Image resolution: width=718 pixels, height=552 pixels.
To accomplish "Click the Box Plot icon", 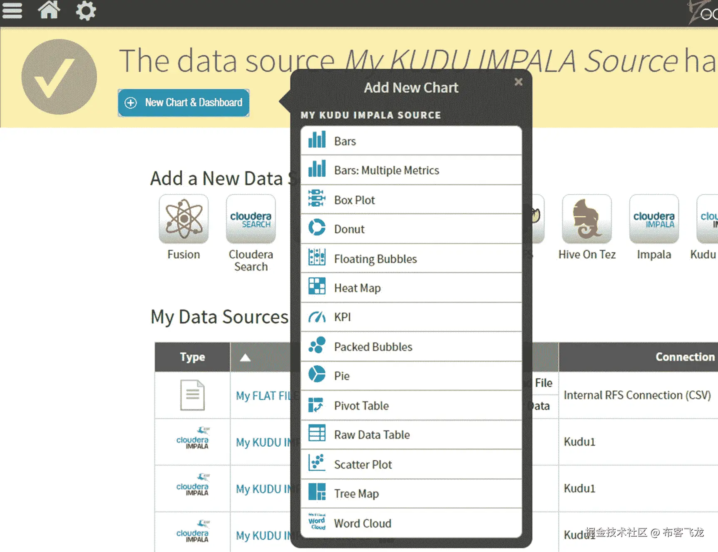I will 316,199.
